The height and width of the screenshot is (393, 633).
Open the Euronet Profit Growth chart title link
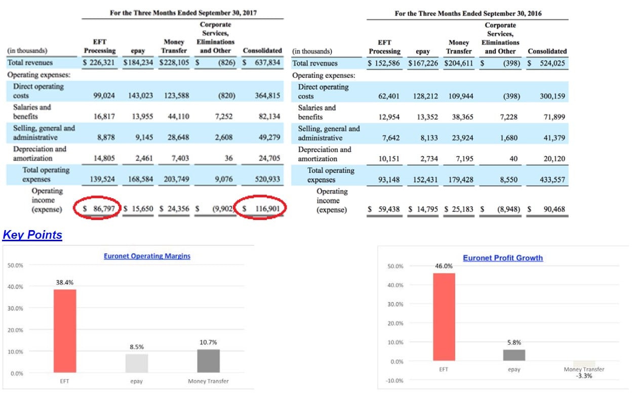[x=502, y=258]
